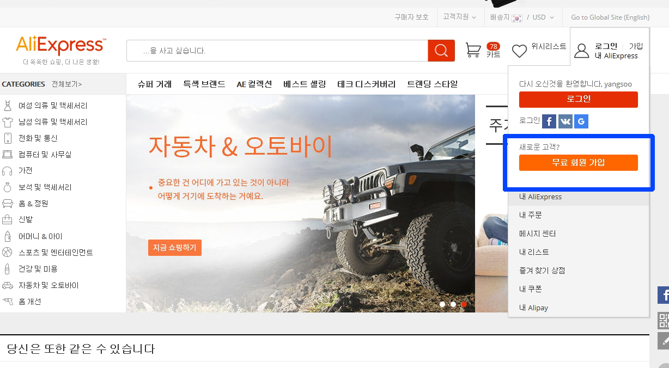669x368 pixels.
Task: Click the orange search magnifier button
Action: [441, 51]
